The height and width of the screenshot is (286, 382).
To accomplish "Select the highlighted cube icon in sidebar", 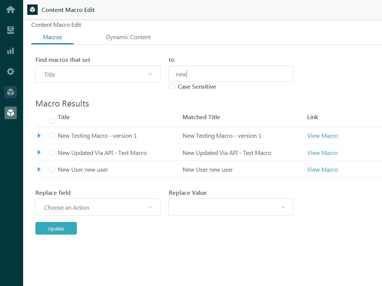I will [x=10, y=112].
